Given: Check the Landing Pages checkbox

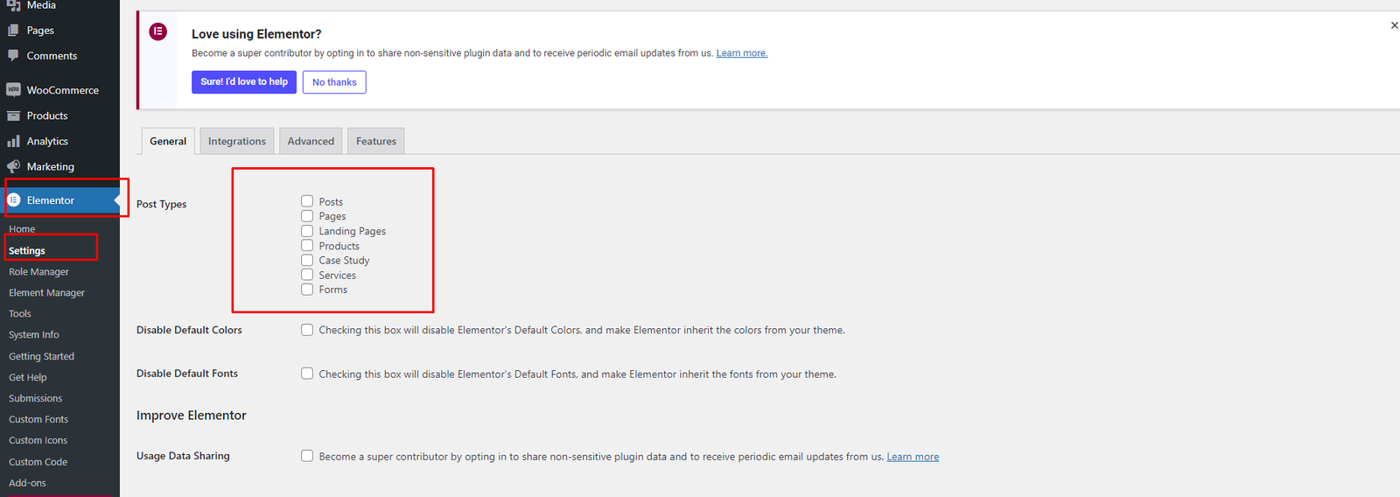Looking at the screenshot, I should click(x=307, y=231).
